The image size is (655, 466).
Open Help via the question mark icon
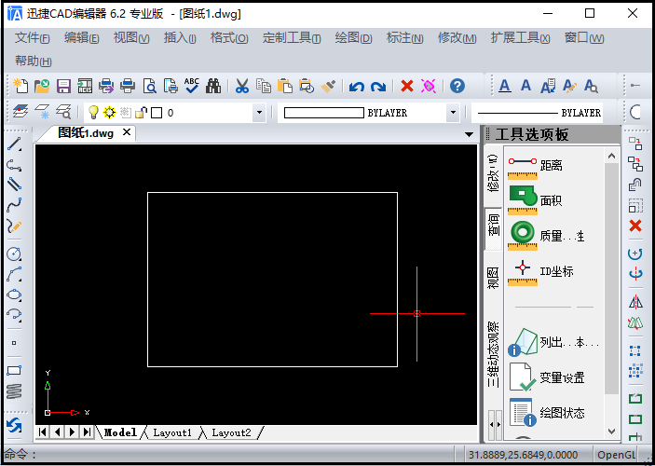coord(457,86)
